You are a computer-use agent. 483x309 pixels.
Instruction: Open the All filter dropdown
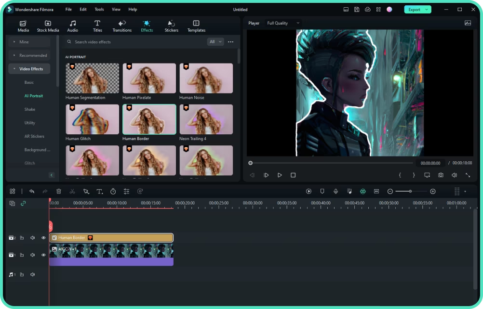tap(215, 42)
